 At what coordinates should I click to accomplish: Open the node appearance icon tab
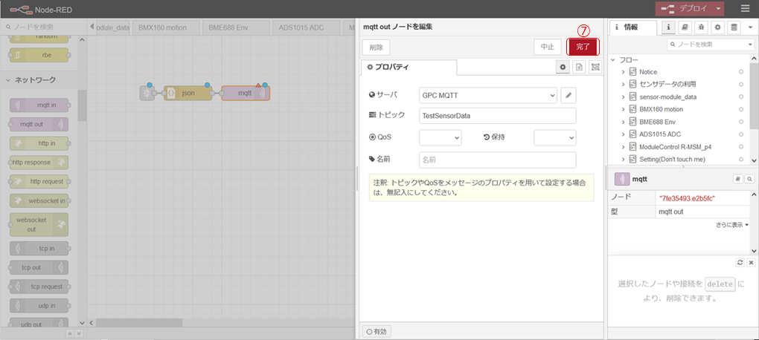coord(595,68)
